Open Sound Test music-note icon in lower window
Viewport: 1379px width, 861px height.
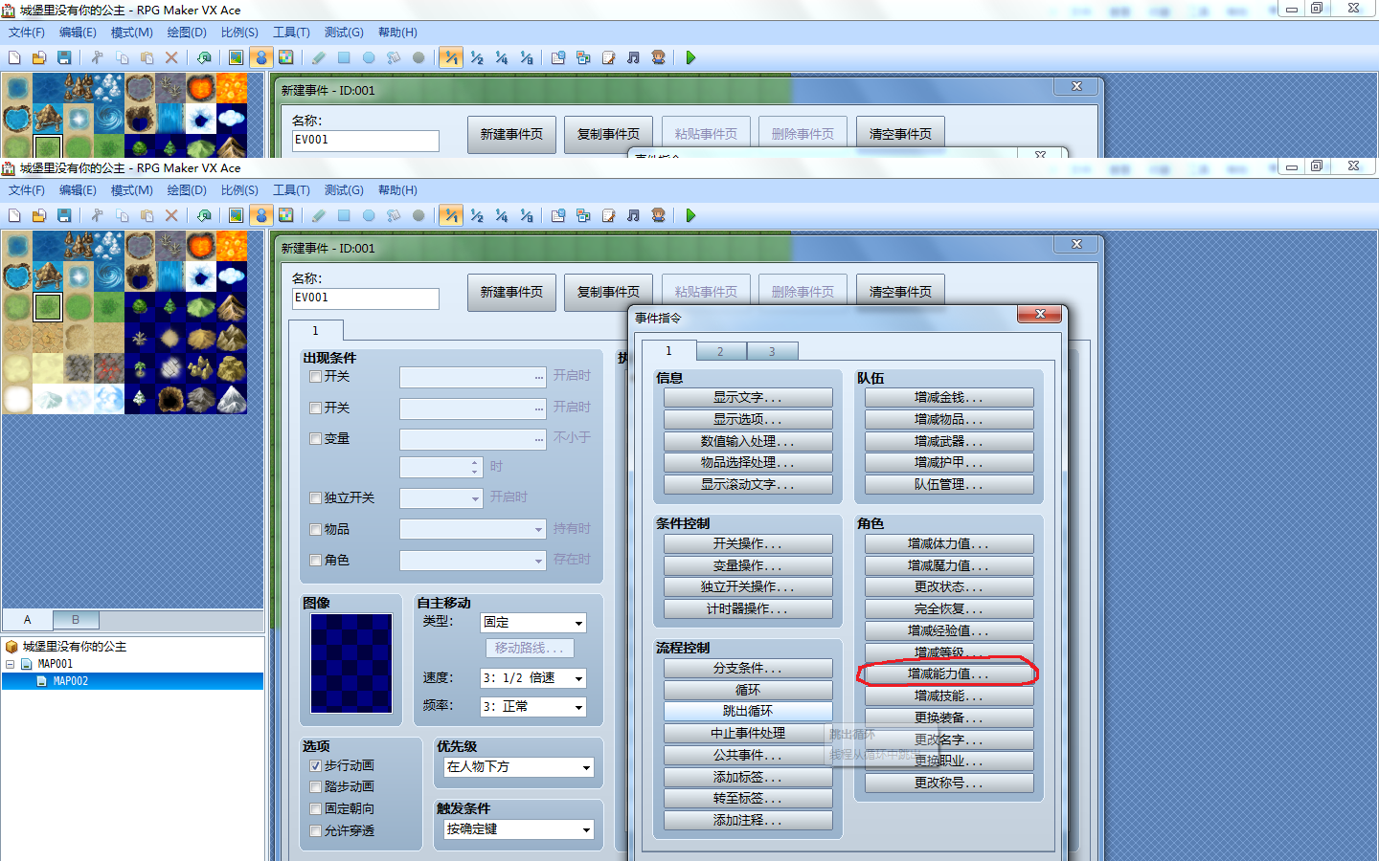633,216
